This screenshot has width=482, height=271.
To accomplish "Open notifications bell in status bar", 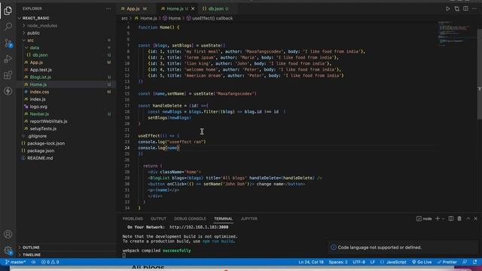I will point(475,262).
